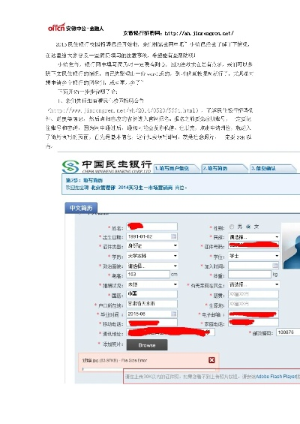Click the 证件号码 input field
Screen dimensions: 300x424
coord(253,246)
